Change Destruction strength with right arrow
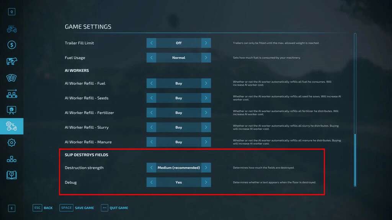The width and height of the screenshot is (392, 220). (206, 168)
